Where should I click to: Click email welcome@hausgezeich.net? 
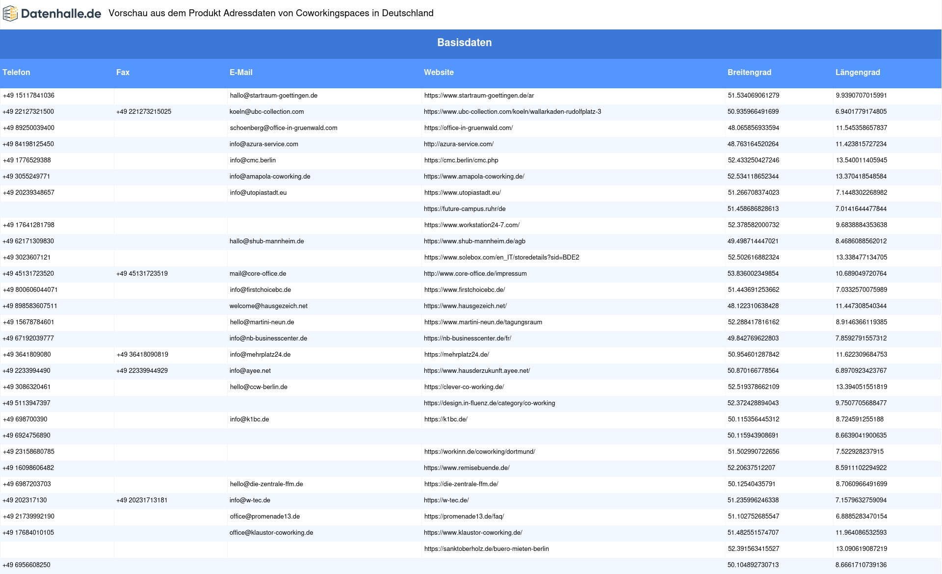coord(268,306)
